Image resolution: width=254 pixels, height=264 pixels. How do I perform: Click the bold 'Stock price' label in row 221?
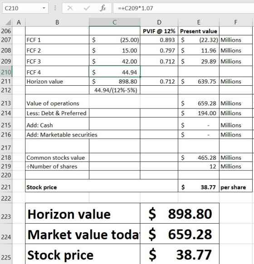pos(42,187)
